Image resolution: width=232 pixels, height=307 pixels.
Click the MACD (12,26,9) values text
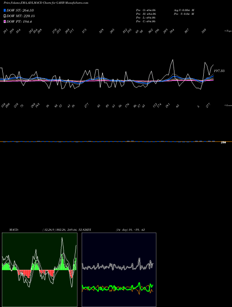click(x=64, y=230)
